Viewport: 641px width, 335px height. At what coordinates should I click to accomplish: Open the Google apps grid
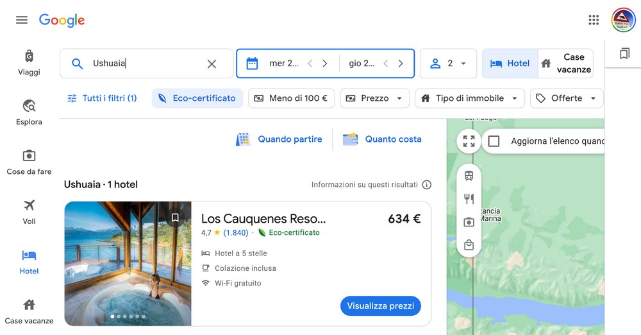[x=594, y=20]
